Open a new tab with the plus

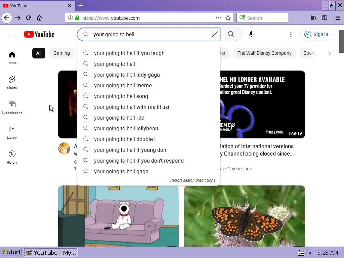[x=81, y=5]
